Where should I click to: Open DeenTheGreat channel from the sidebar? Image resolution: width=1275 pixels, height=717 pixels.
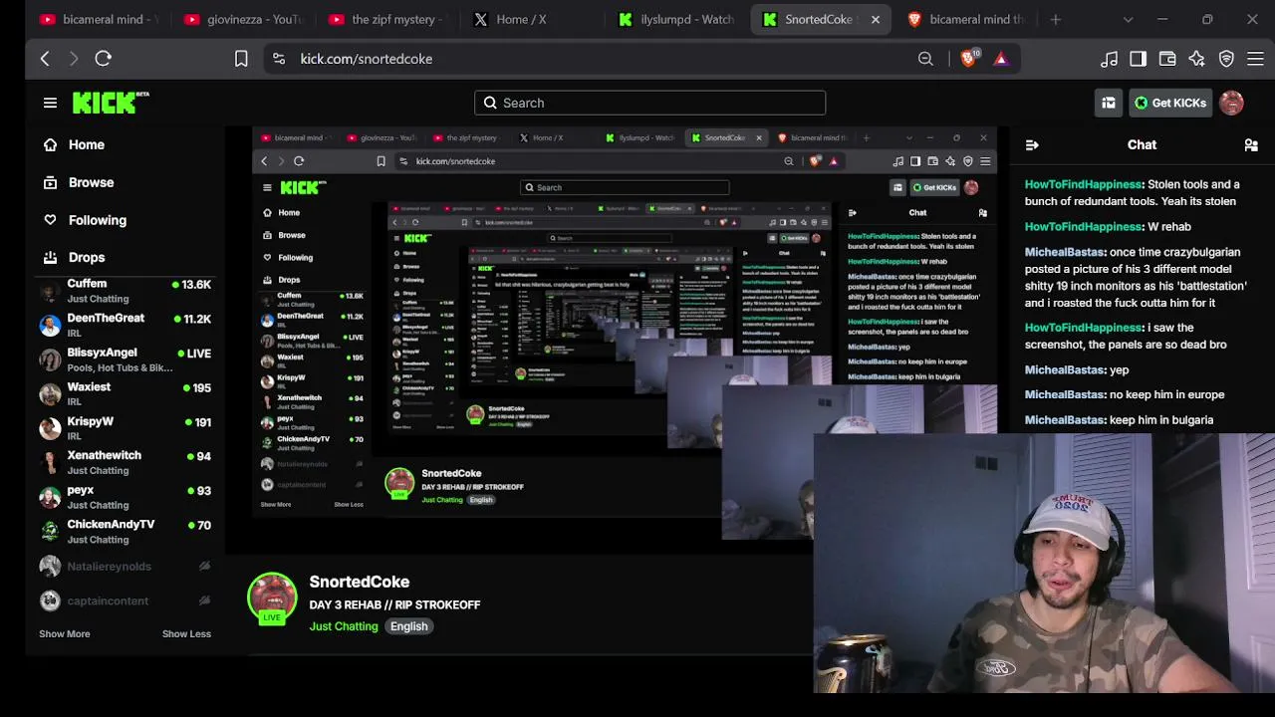click(x=126, y=325)
